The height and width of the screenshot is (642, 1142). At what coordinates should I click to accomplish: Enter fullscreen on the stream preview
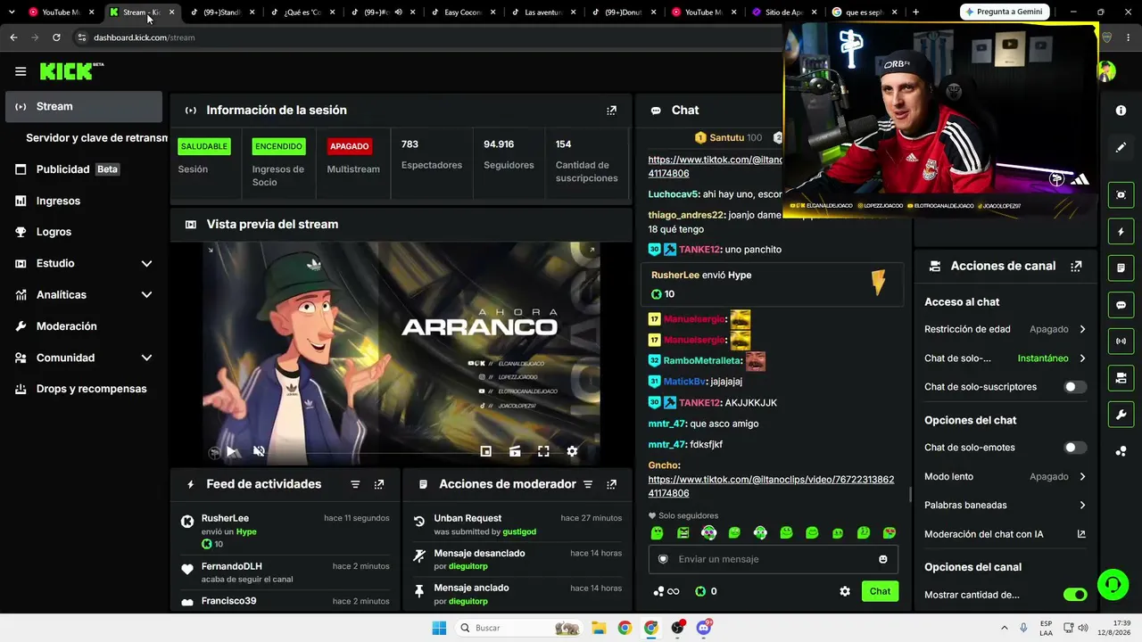coord(543,451)
